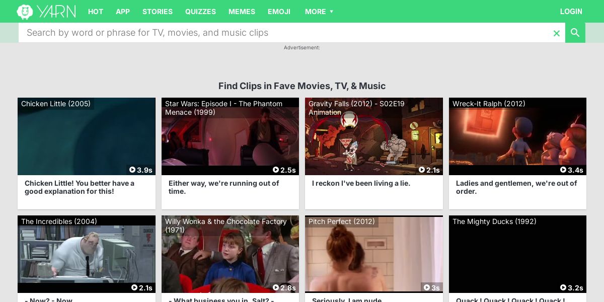Click the 2.1s play icon on Gravity Falls
604x302 pixels.
[422, 170]
